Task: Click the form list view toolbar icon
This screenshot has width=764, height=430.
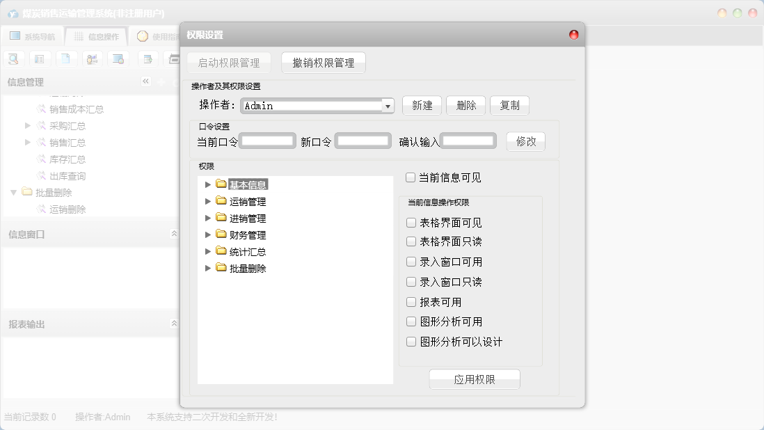Action: (40, 59)
